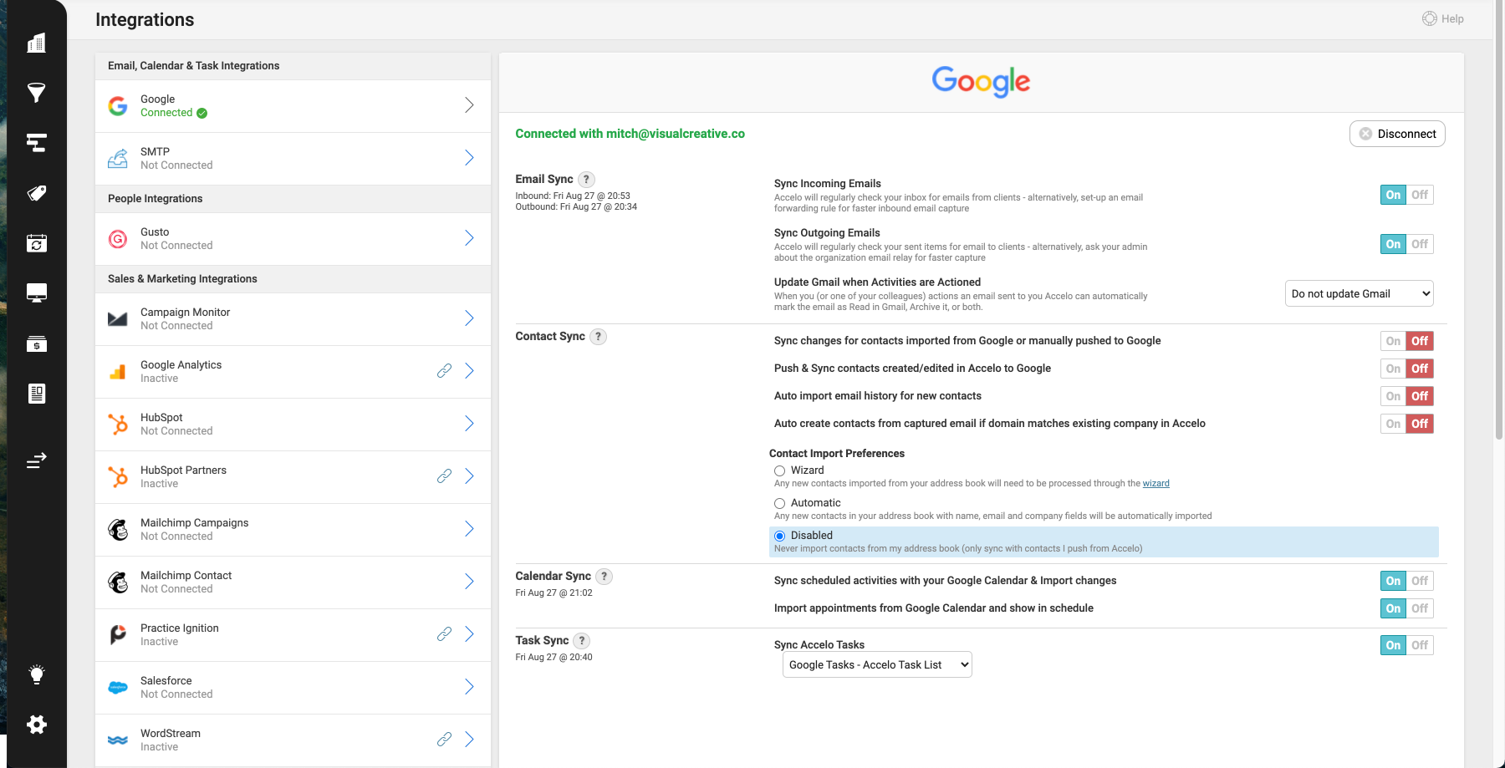1505x768 pixels.
Task: Select the WordStream integration entry
Action: [x=293, y=740]
